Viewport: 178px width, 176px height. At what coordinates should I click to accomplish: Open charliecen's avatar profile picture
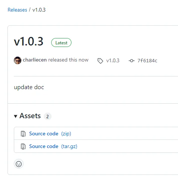tap(18, 60)
